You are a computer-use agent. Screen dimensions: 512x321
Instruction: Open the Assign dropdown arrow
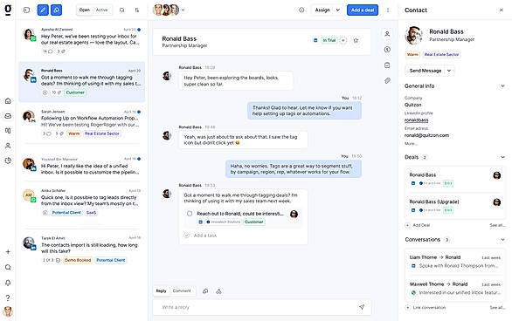(338, 10)
